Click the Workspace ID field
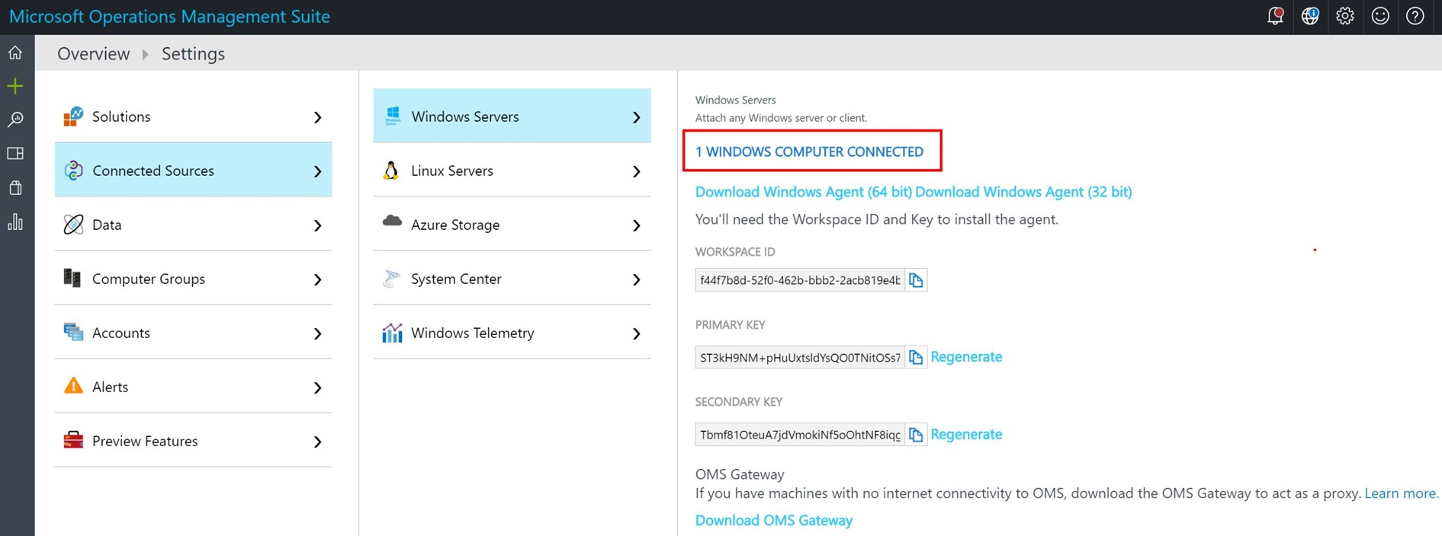 point(800,280)
